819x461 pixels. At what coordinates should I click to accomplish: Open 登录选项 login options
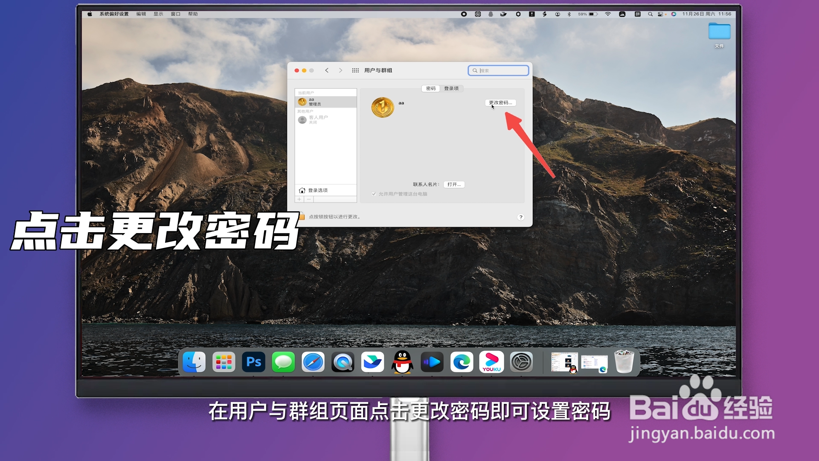point(325,190)
